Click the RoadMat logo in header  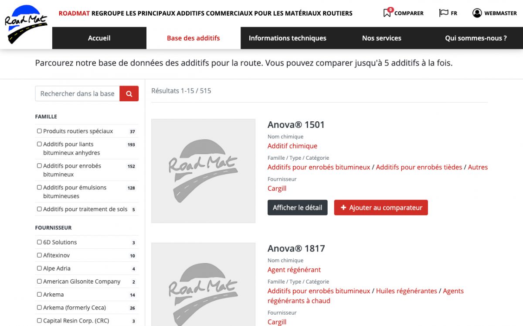coord(26,24)
